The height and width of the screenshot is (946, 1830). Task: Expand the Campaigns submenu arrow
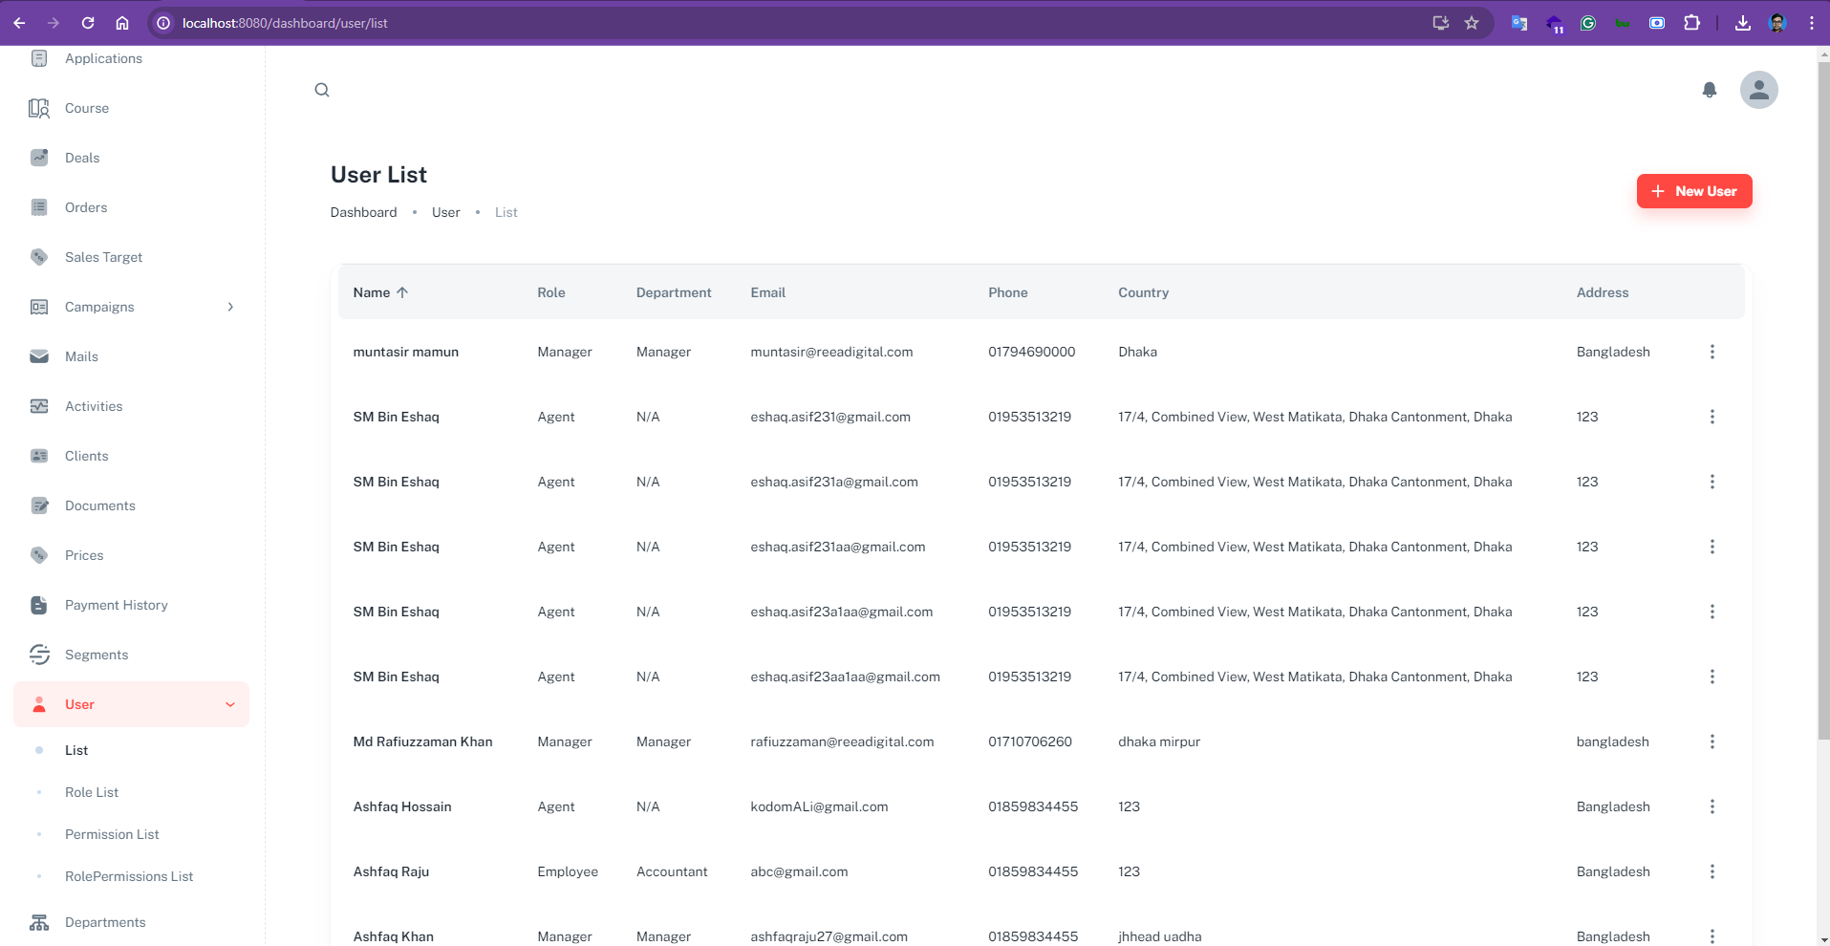coord(230,307)
